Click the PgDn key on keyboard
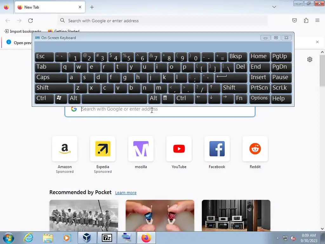This screenshot has width=325, height=244. tap(281, 67)
